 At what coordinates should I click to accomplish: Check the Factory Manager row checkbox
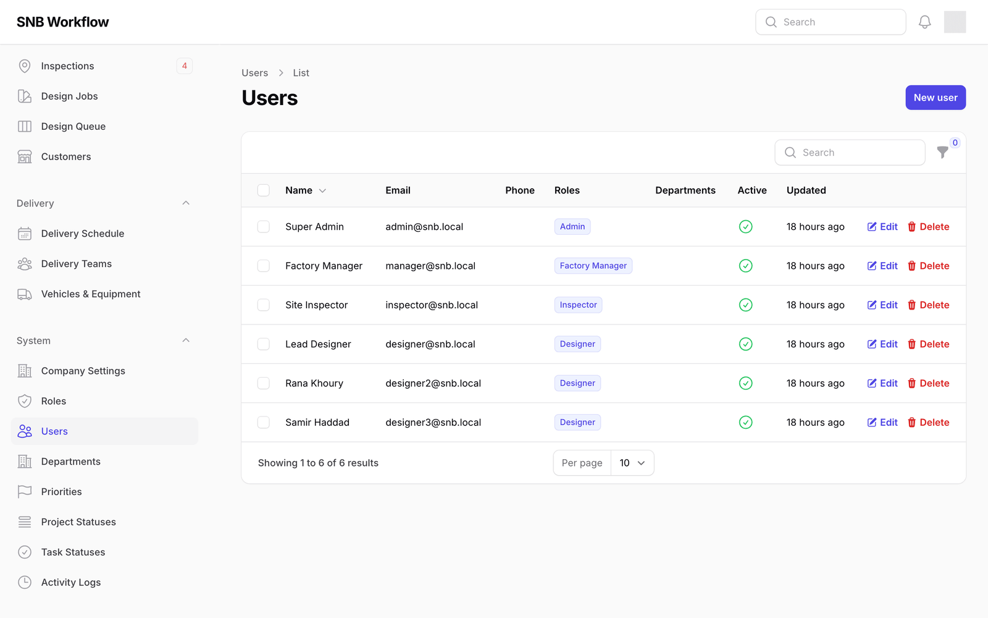point(264,266)
